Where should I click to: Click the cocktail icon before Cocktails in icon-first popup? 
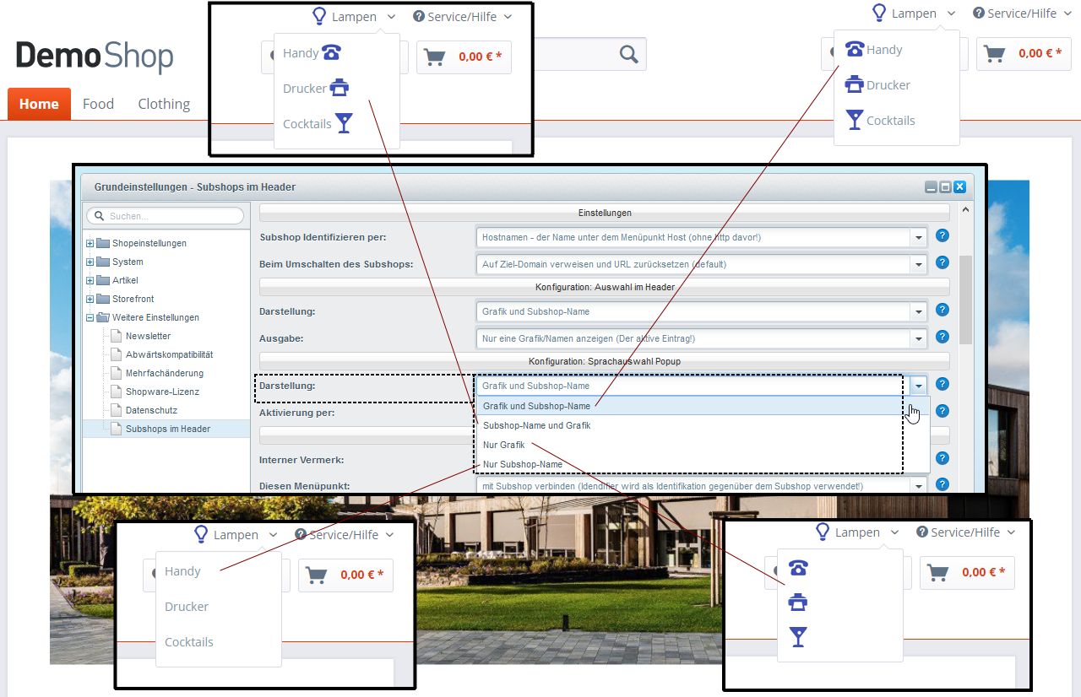tap(856, 120)
